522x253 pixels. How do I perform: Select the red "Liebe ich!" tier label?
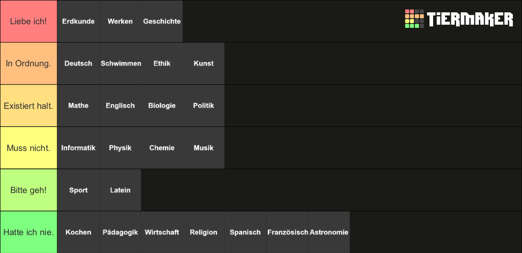coord(29,22)
